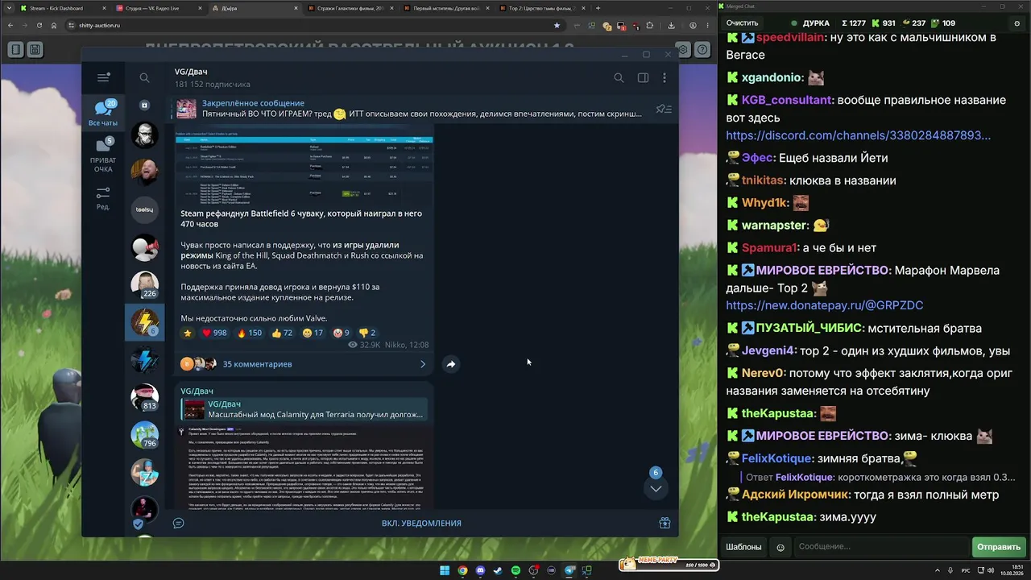1031x580 pixels.
Task: Open the channel discussion bubble icon
Action: (179, 523)
